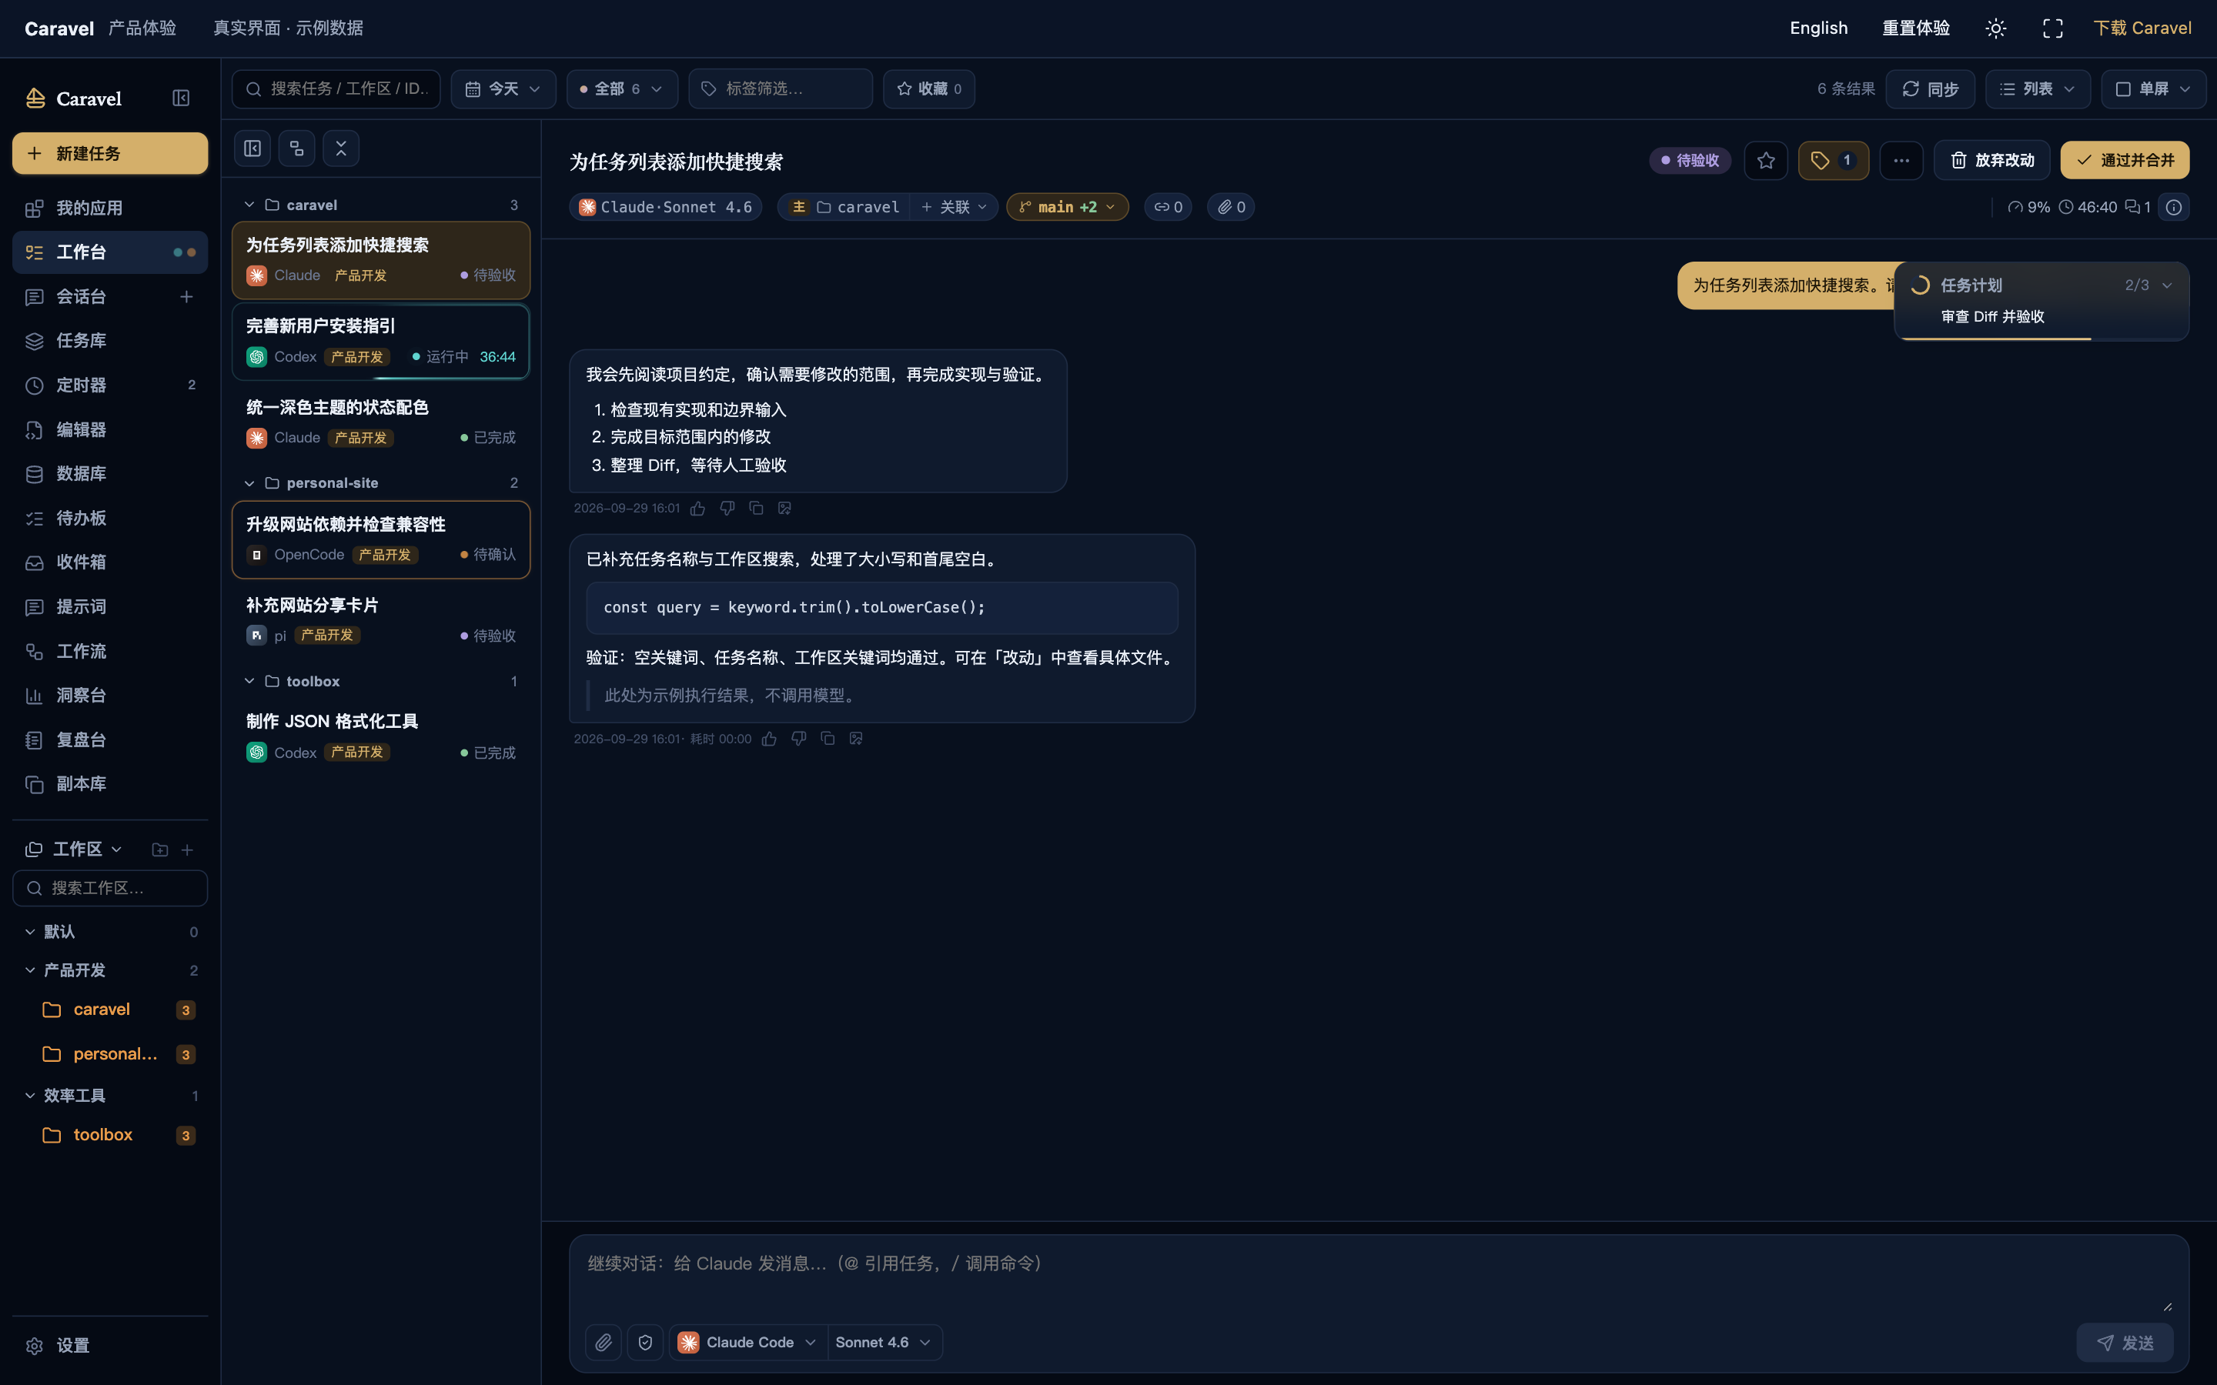This screenshot has height=1385, width=2217.
Task: Toggle task list panel layout icon
Action: pyautogui.click(x=252, y=149)
